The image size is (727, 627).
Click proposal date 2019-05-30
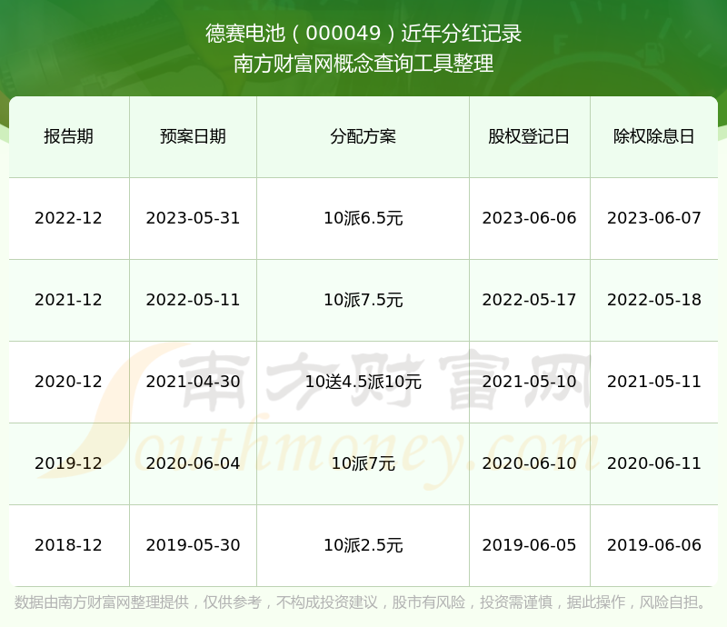click(x=193, y=545)
